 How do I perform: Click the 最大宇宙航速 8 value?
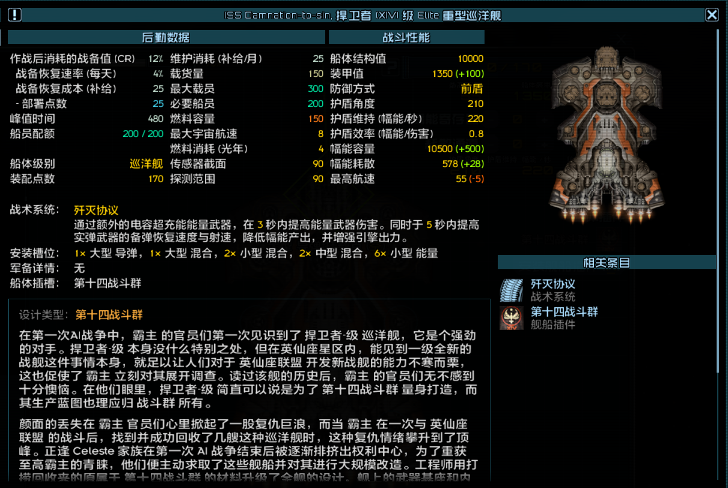click(321, 134)
